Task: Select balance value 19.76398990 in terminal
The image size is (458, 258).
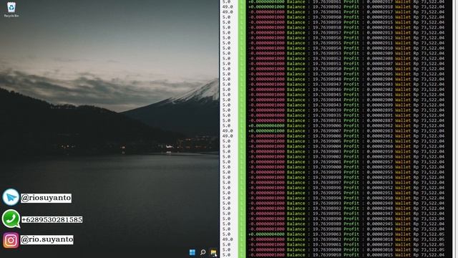Action: pyautogui.click(x=326, y=219)
